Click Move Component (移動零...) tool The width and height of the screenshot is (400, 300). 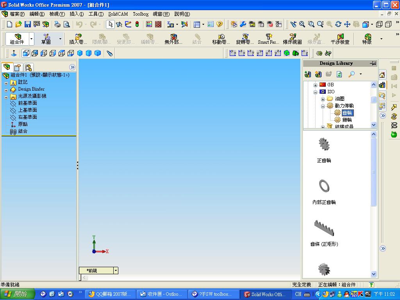tap(221, 39)
